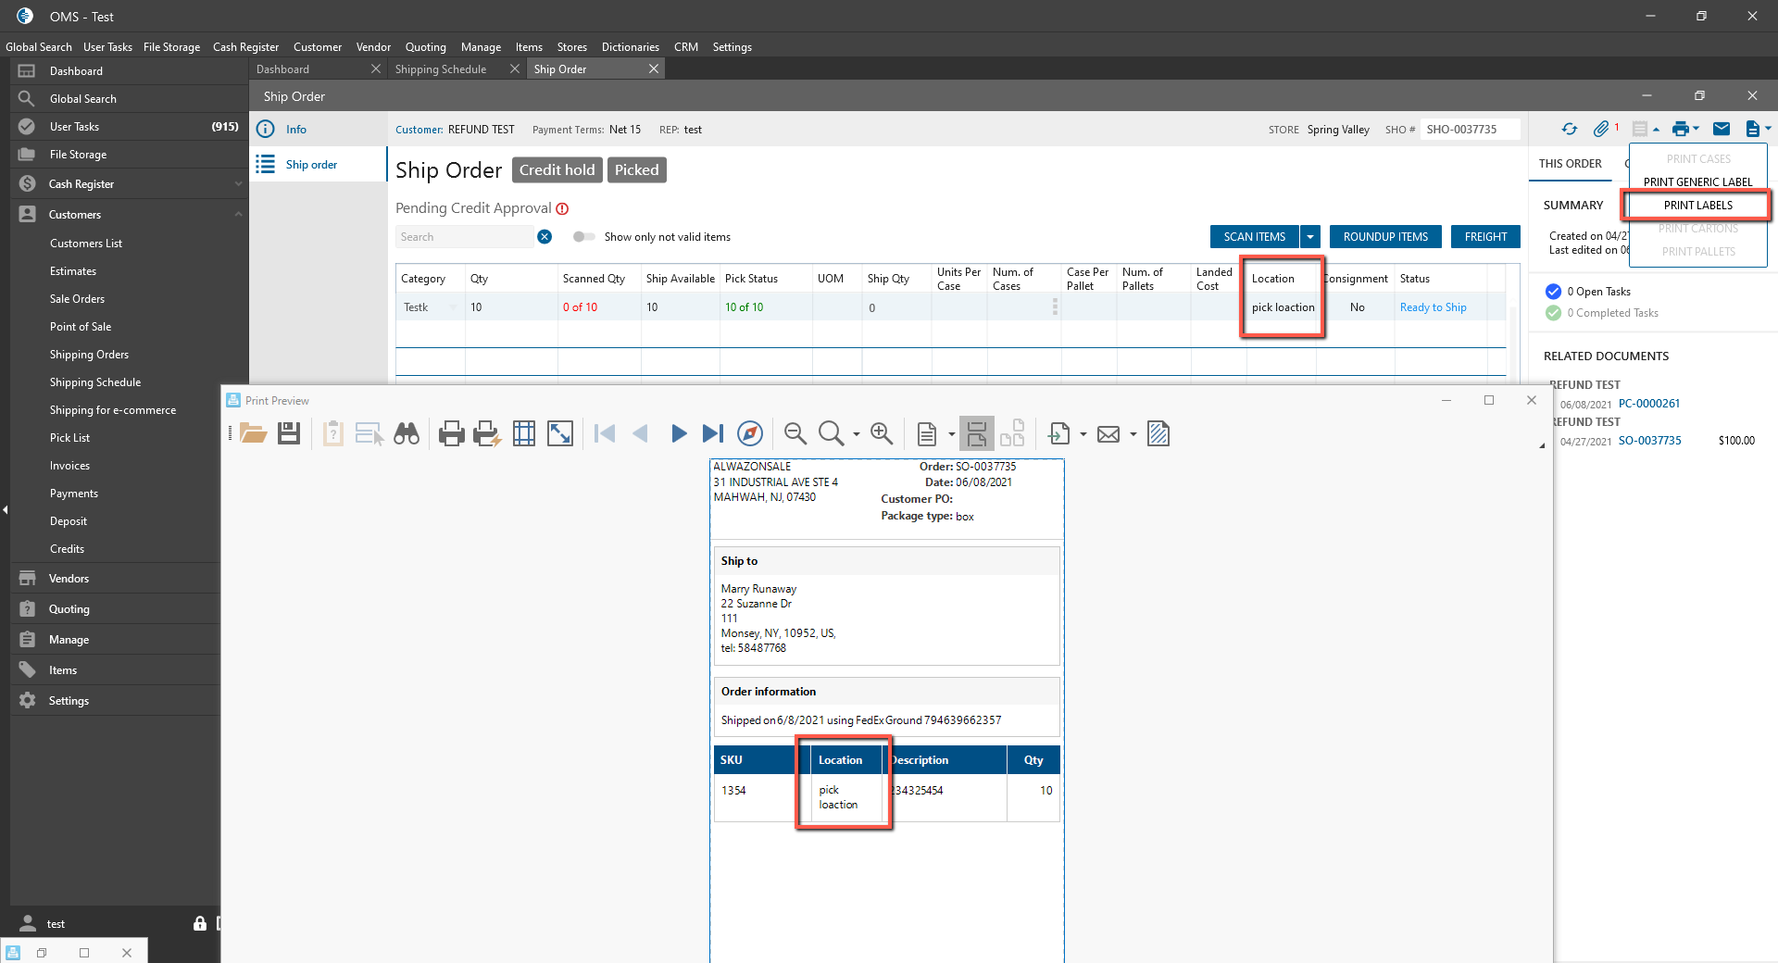Save the preview with the floppy disk icon
This screenshot has height=963, width=1778.
289,433
